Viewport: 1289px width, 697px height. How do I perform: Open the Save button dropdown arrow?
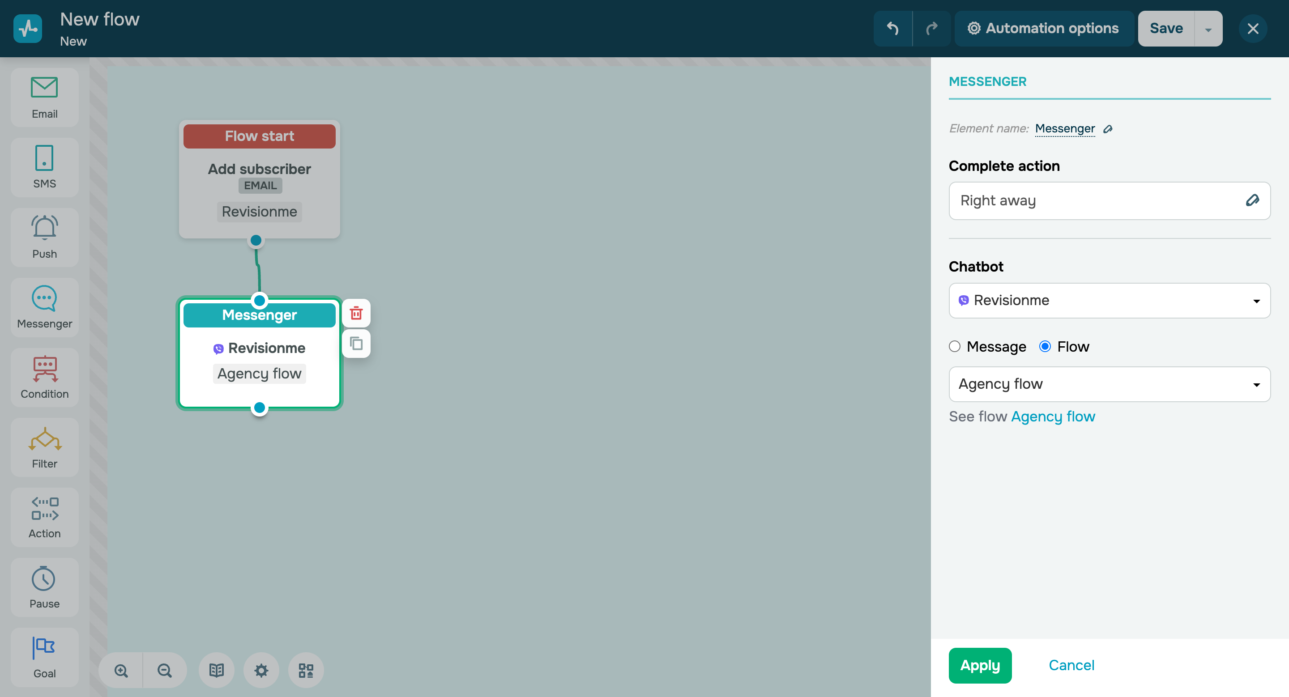pyautogui.click(x=1208, y=29)
